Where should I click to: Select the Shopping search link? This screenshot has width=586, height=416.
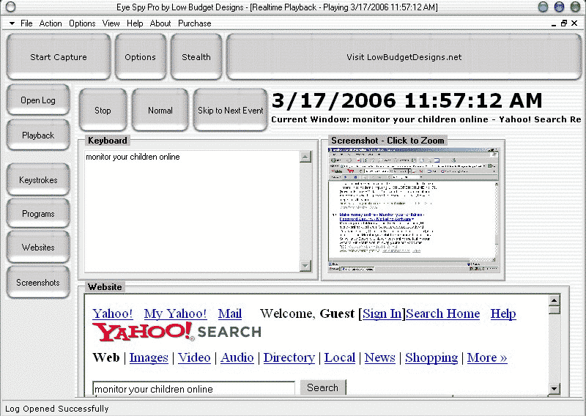point(431,357)
